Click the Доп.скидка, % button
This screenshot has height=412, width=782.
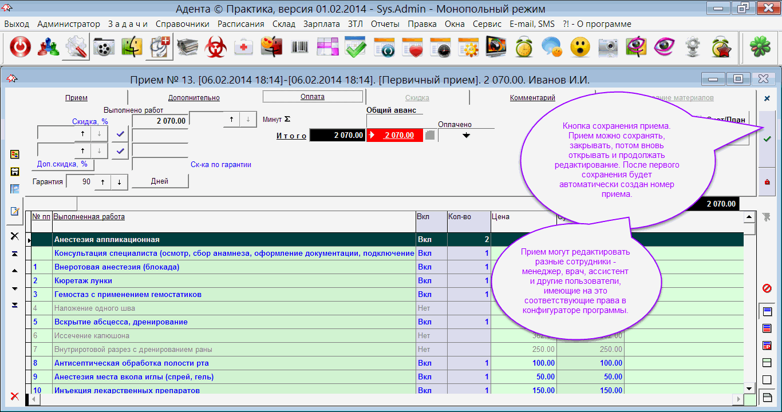click(62, 164)
